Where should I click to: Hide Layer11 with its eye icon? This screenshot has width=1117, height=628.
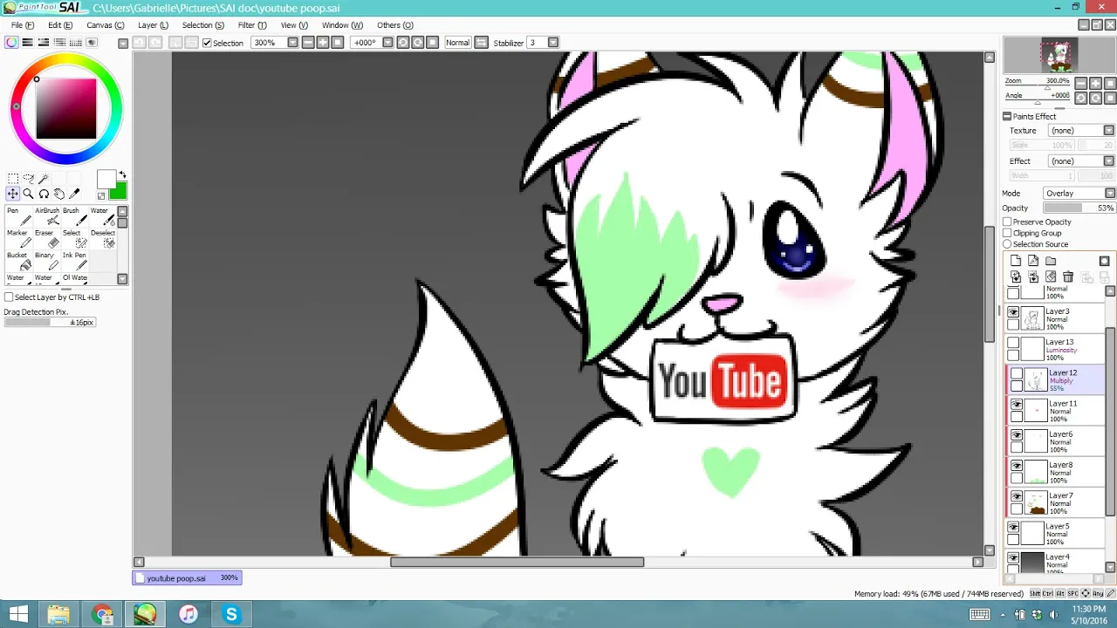point(1017,405)
